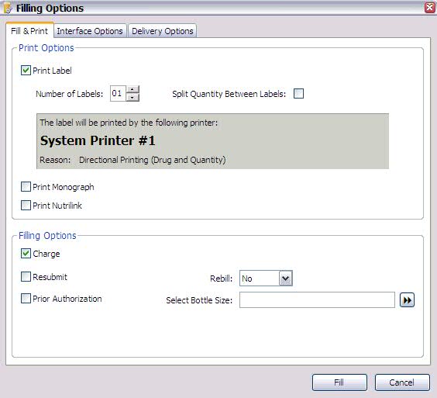Screen dimensions: 437x398
Task: Decrease Number of Labels with down arrow
Action: pos(132,98)
